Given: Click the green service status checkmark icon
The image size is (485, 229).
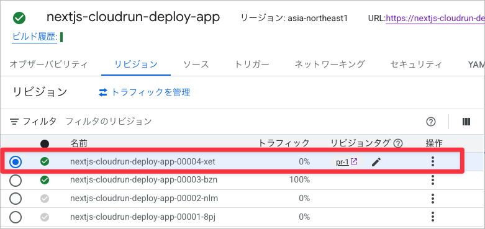Looking at the screenshot, I should (19, 18).
